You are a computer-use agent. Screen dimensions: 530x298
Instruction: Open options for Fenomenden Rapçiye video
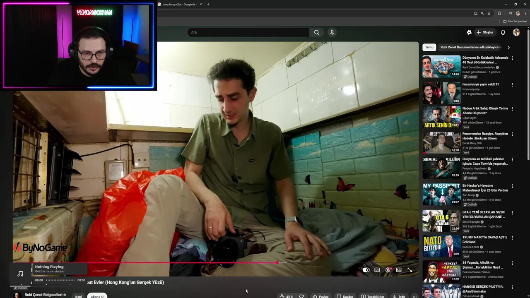coord(512,134)
